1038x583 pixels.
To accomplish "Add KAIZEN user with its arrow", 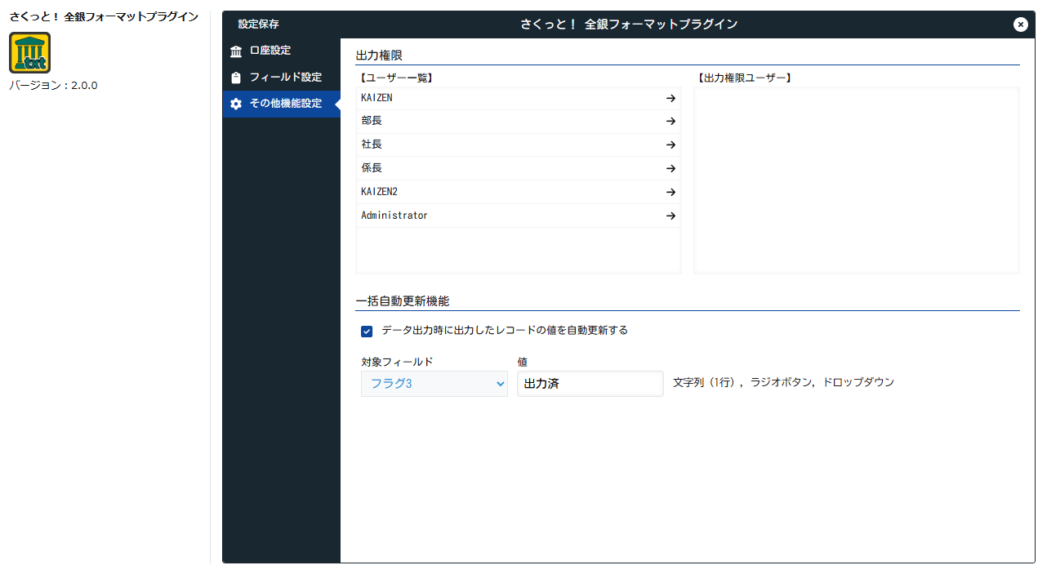I will 670,98.
